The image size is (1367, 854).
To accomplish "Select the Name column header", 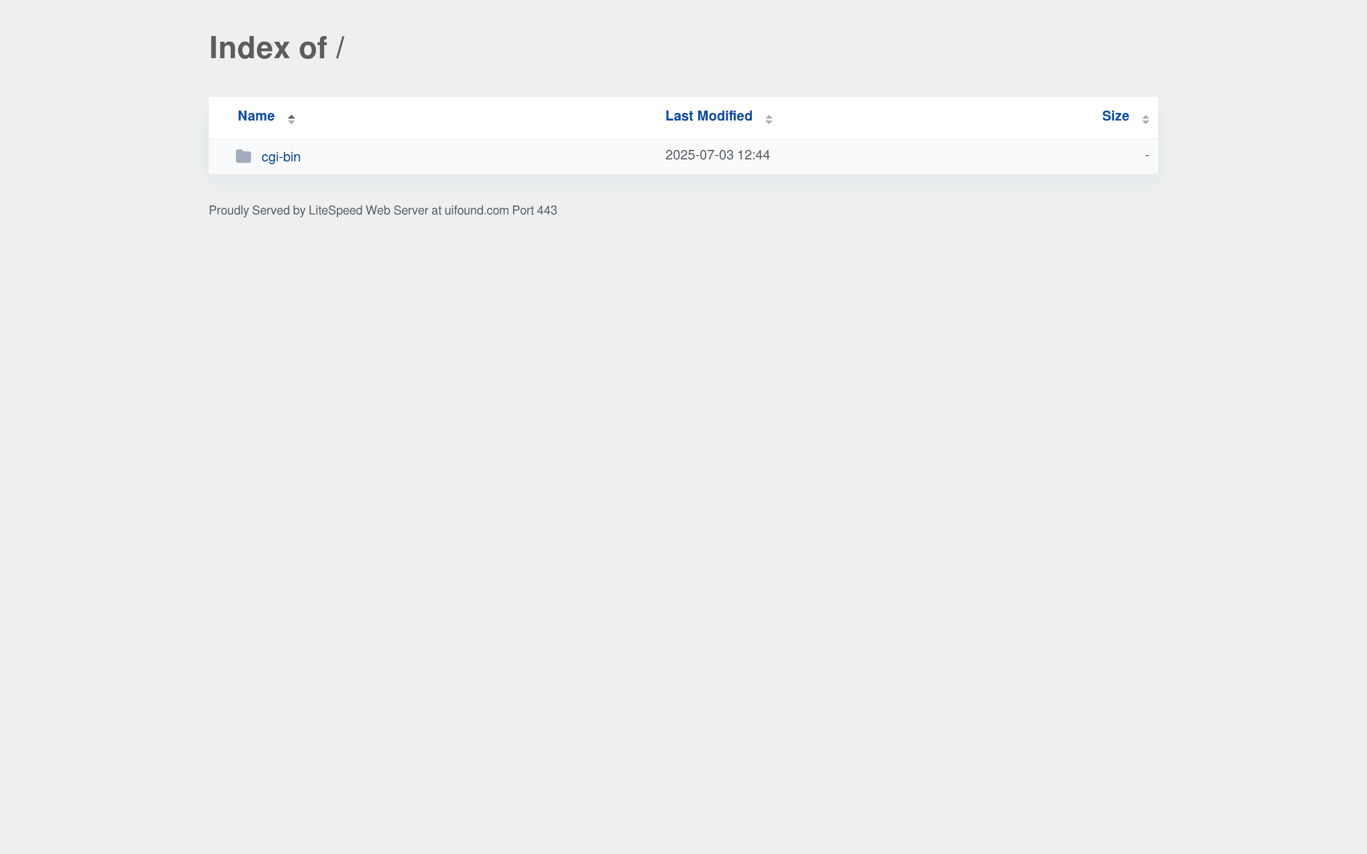I will 256,116.
